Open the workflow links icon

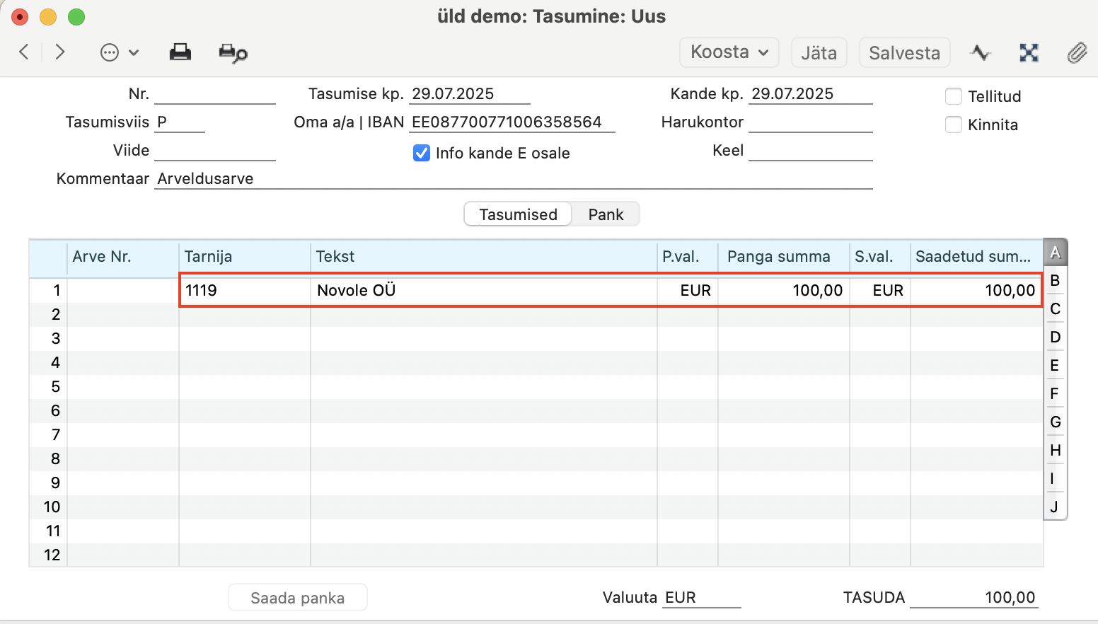pos(1029,52)
